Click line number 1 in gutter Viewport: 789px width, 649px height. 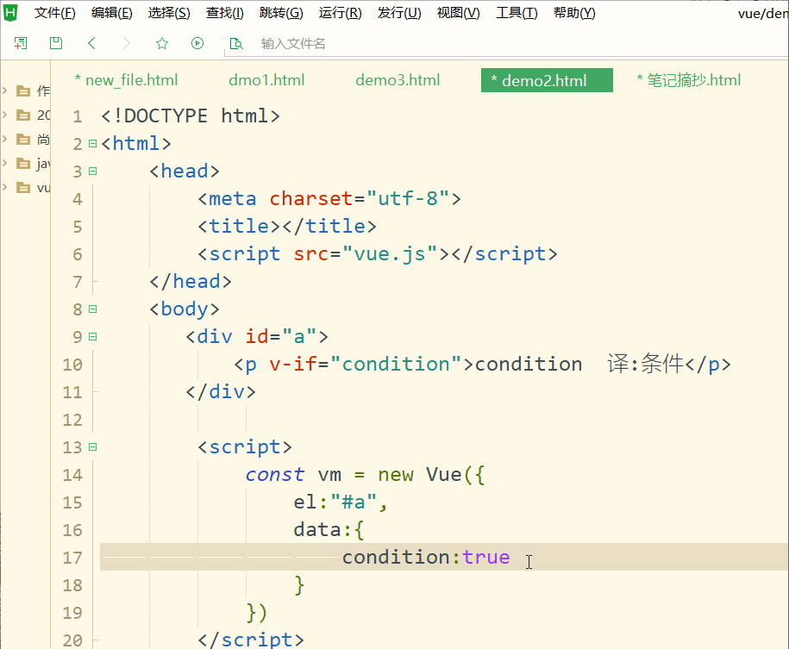tap(77, 116)
